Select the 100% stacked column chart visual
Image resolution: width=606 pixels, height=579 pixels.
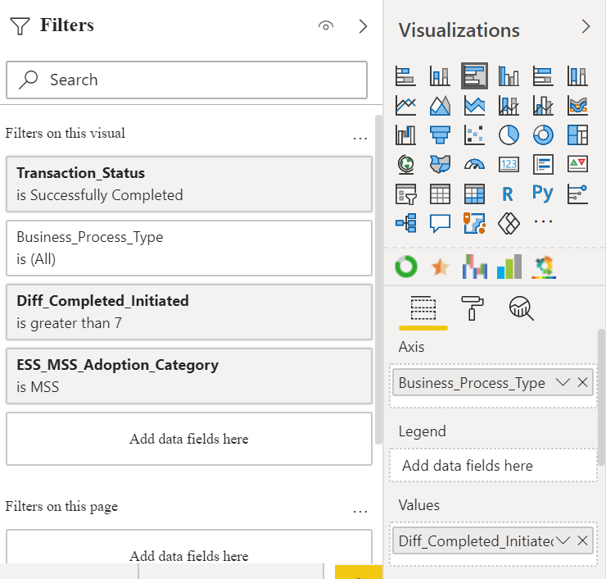pos(577,75)
